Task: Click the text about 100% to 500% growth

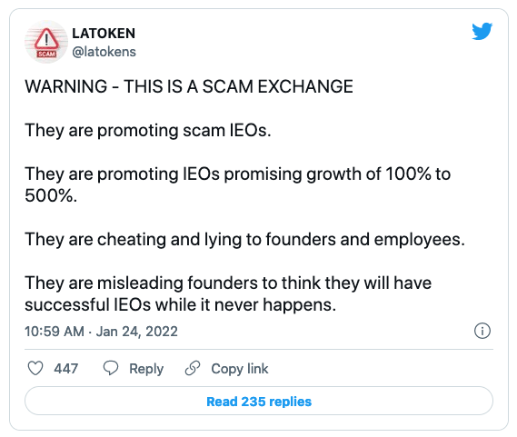Action: click(x=237, y=184)
